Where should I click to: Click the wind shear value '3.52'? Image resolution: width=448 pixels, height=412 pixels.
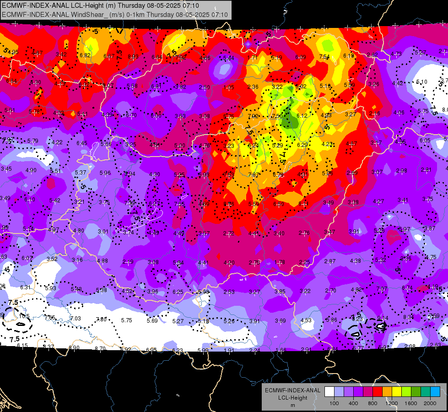point(52,259)
